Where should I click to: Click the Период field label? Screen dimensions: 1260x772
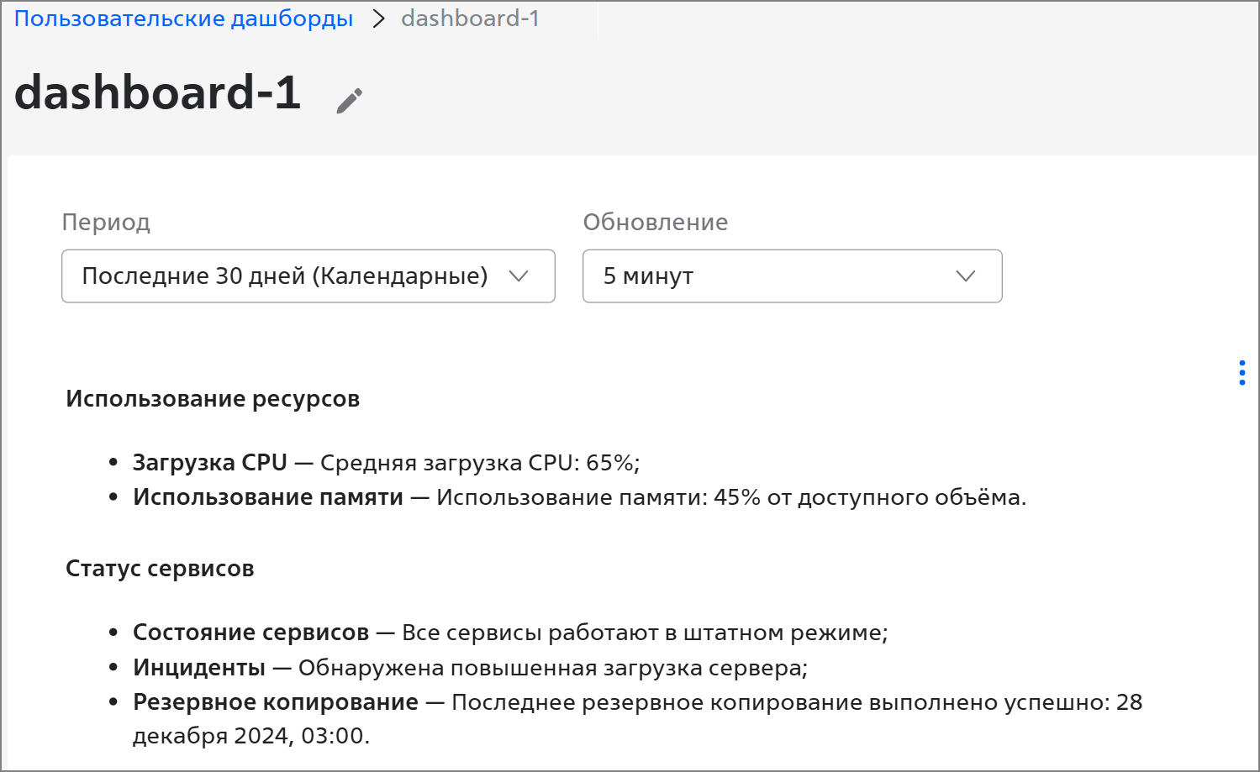pos(106,223)
